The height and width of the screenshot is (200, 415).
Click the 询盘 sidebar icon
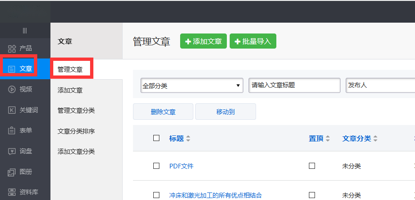(12, 151)
